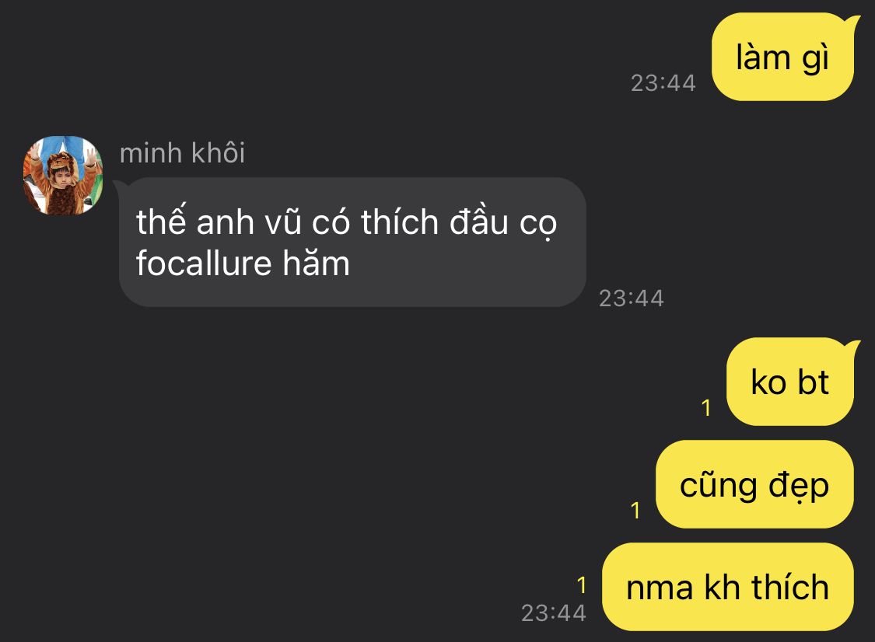Tap the "nma kh thích" message bubble
This screenshot has height=642, width=875.
728,587
